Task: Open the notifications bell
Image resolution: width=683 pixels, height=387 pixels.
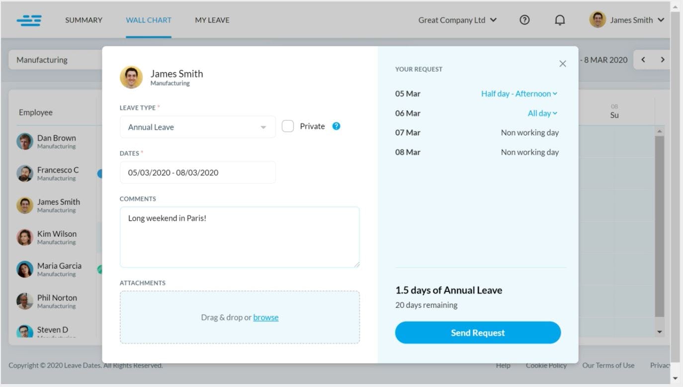Action: click(x=560, y=20)
